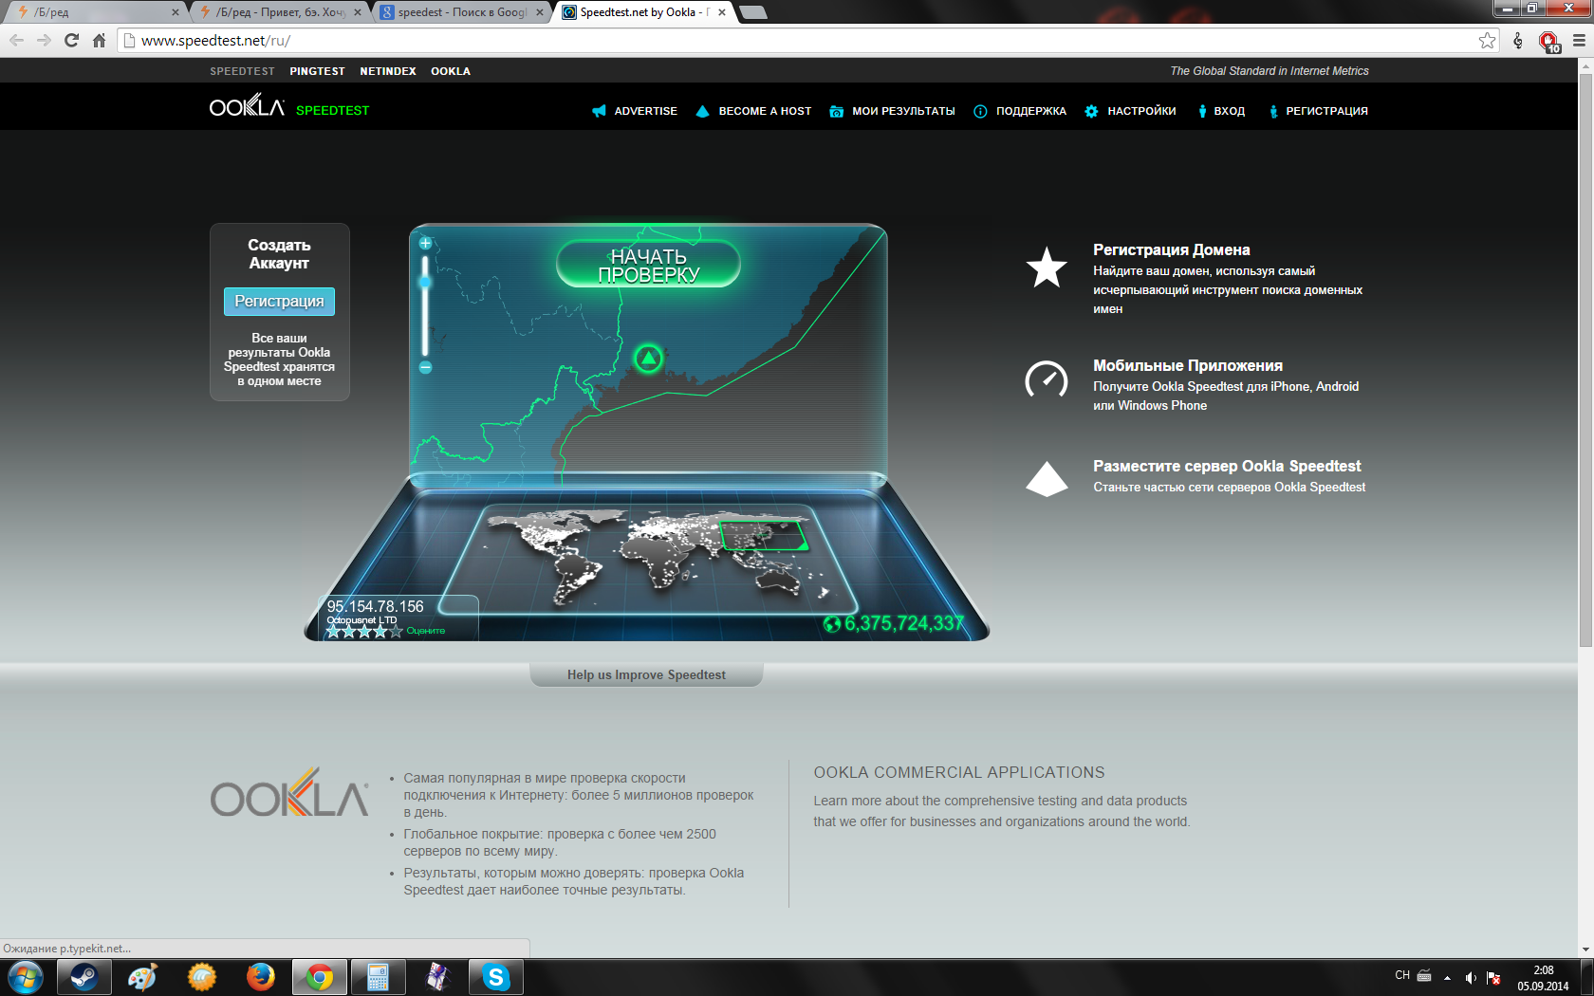1594x996 pixels.
Task: Zoom out the map with minus icon
Action: (425, 367)
